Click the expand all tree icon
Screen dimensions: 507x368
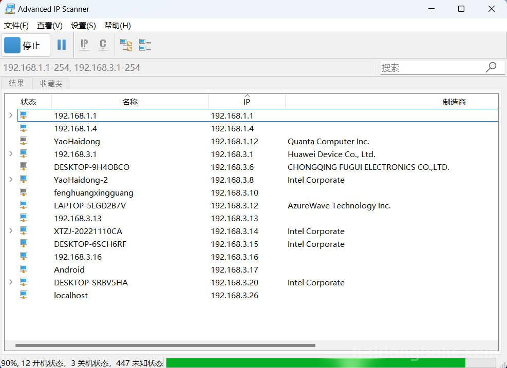tap(126, 45)
